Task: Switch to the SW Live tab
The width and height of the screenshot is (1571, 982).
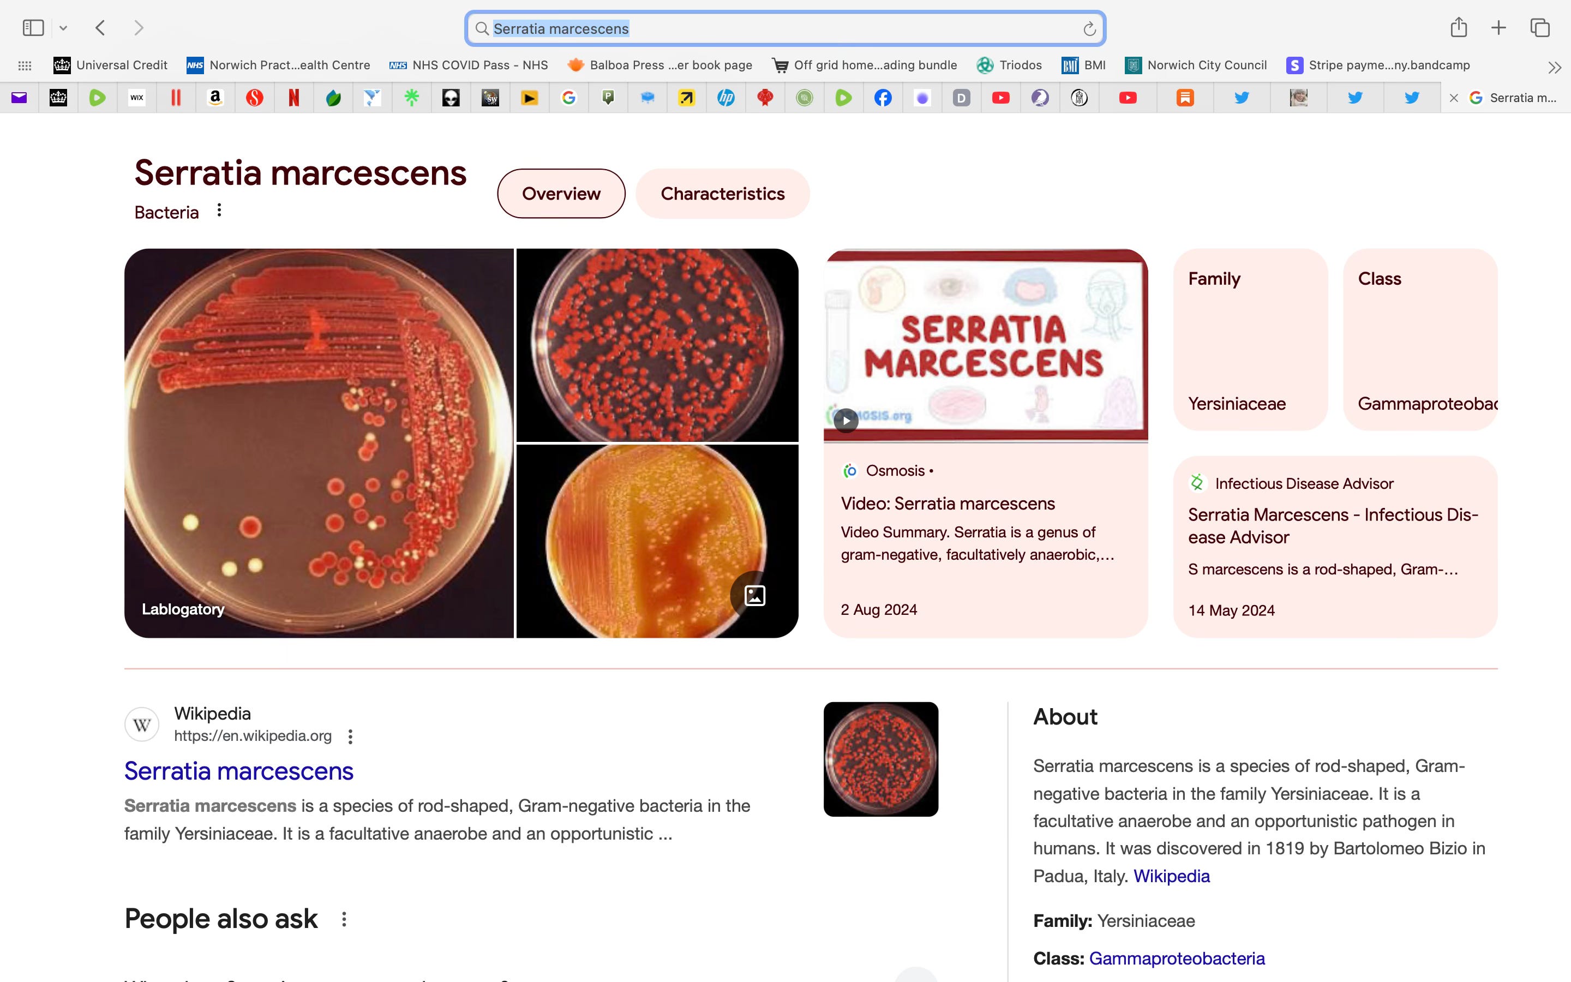Action: click(x=490, y=98)
